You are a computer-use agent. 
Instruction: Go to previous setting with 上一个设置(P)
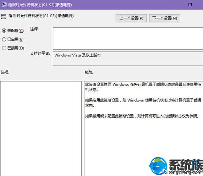131,18
